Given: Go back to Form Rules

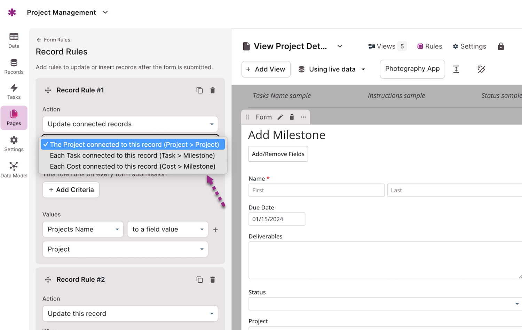Looking at the screenshot, I should coord(53,40).
